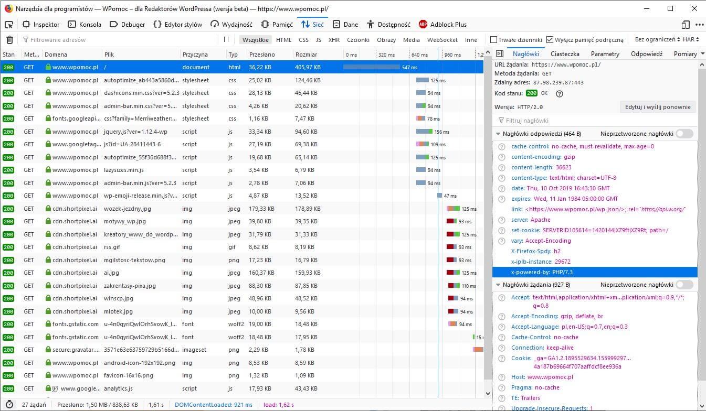Show Wszystkie request types
706x411 pixels.
coord(256,40)
